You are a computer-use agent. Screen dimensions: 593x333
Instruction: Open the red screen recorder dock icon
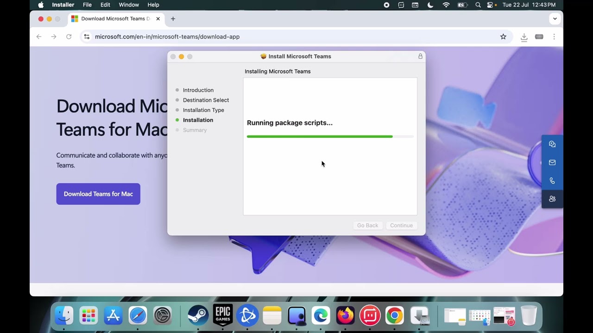(x=370, y=316)
